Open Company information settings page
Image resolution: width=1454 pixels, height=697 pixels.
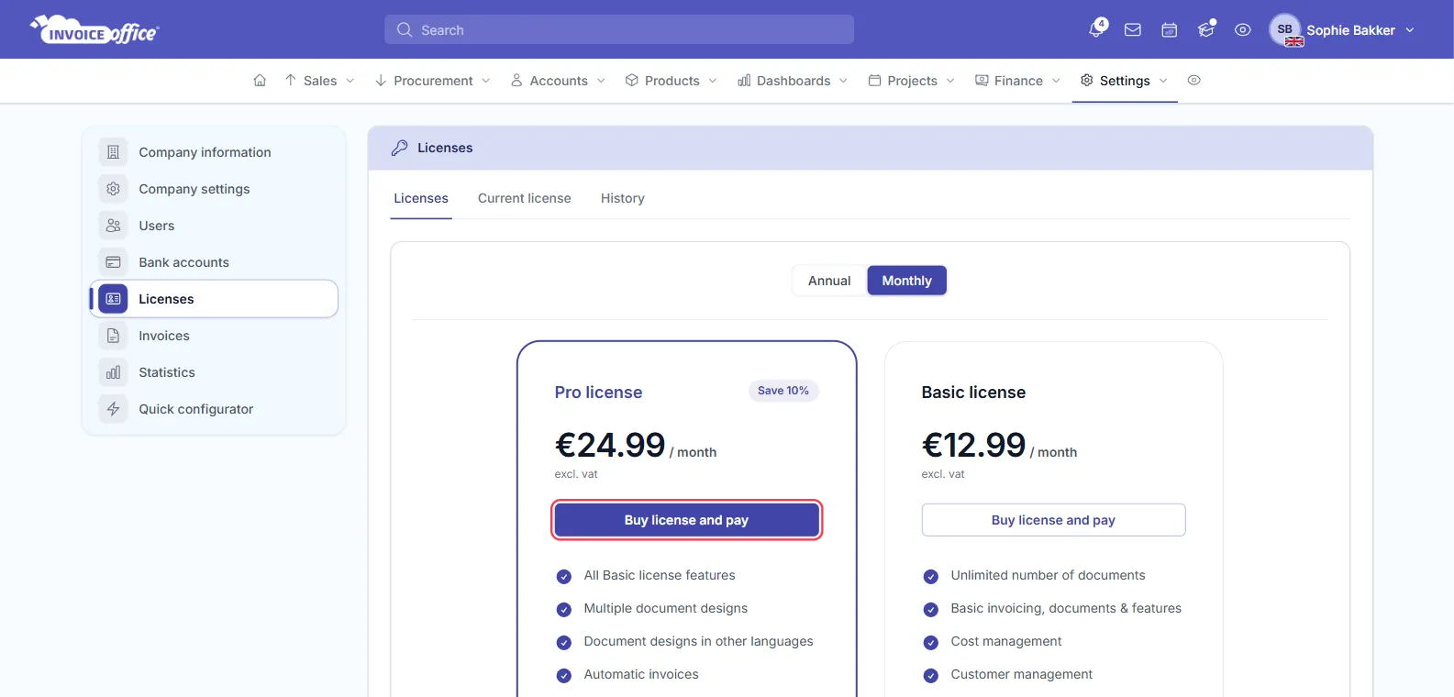pyautogui.click(x=214, y=152)
